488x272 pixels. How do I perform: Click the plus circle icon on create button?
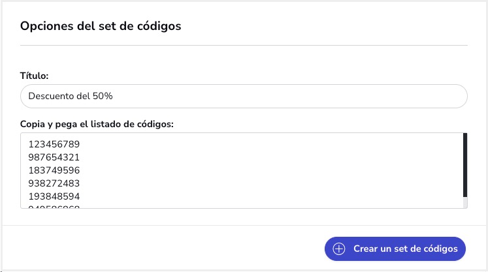(x=339, y=249)
